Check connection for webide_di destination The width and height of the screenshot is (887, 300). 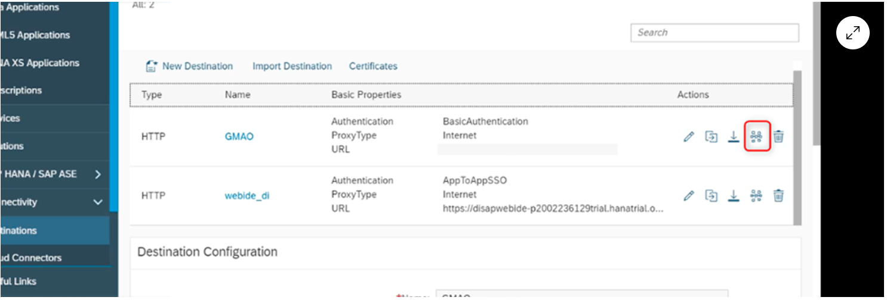point(756,195)
